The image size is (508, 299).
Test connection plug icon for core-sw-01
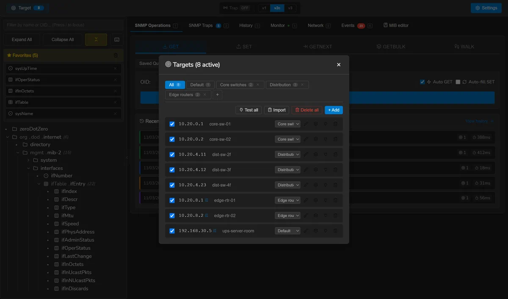(x=326, y=124)
